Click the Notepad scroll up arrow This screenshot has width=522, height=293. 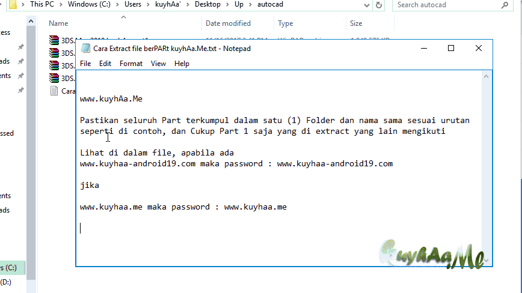tap(486, 76)
